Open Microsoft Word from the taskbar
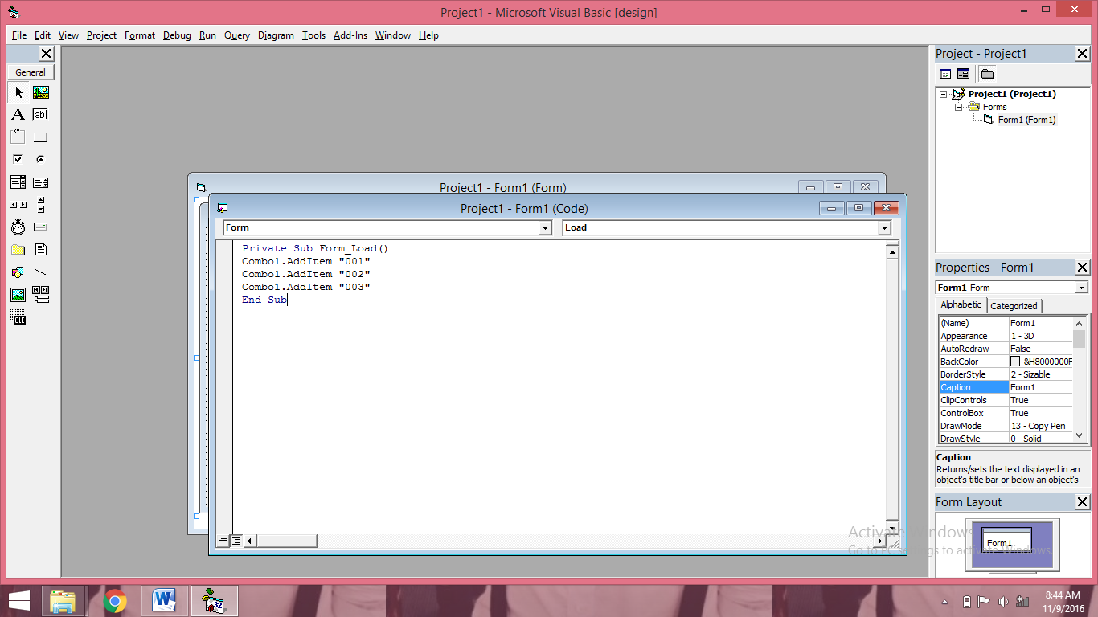1098x617 pixels. [165, 601]
